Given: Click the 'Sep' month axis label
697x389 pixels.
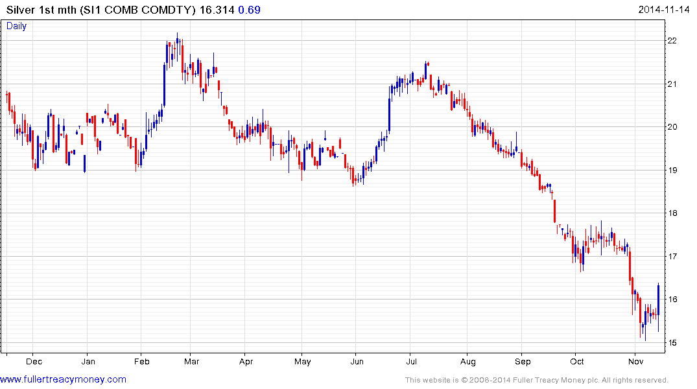Looking at the screenshot, I should 523,361.
